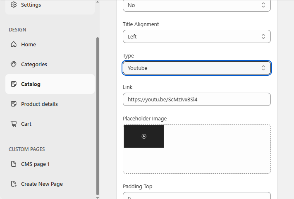Click the Categories tag icon
This screenshot has height=199, width=294.
click(x=14, y=64)
